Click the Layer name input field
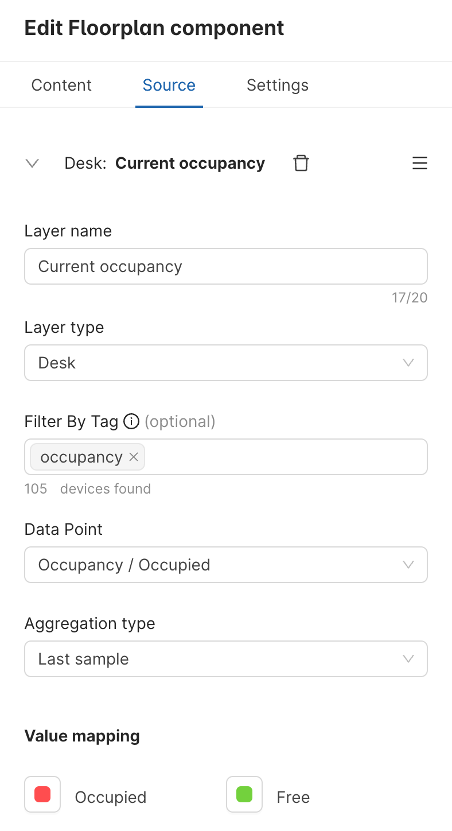This screenshot has height=831, width=452. tap(226, 266)
